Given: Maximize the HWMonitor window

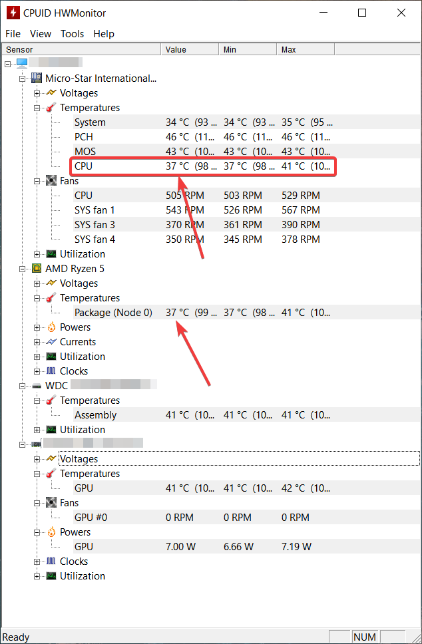Looking at the screenshot, I should [362, 13].
